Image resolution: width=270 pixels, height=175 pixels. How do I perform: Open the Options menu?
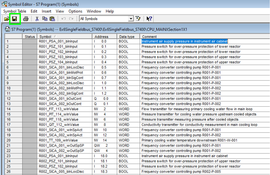pos(75,11)
